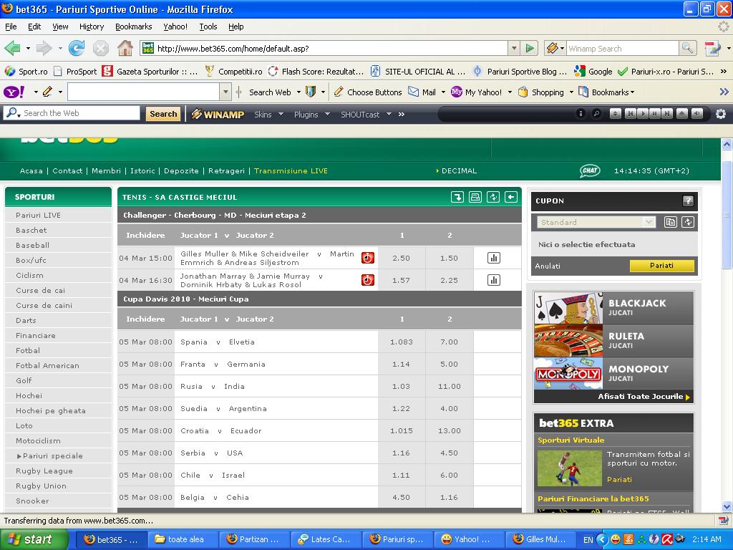Click the EN language indicator in the system tray
The height and width of the screenshot is (550, 733).
click(588, 540)
